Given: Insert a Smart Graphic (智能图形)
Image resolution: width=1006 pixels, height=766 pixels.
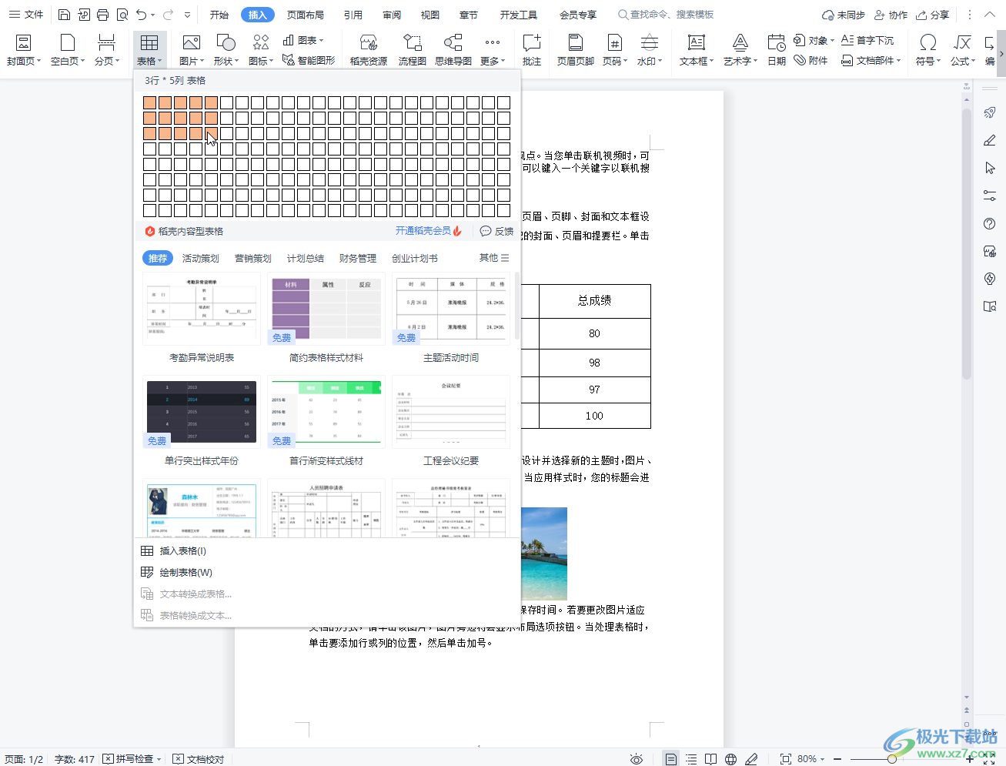Looking at the screenshot, I should 309,60.
